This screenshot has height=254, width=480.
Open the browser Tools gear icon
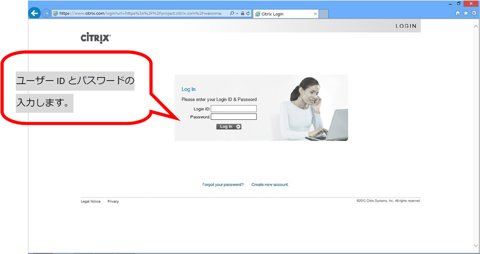pos(474,13)
